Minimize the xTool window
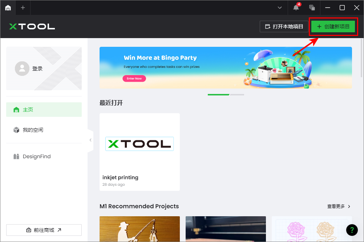This screenshot has width=364, height=242. point(328,8)
